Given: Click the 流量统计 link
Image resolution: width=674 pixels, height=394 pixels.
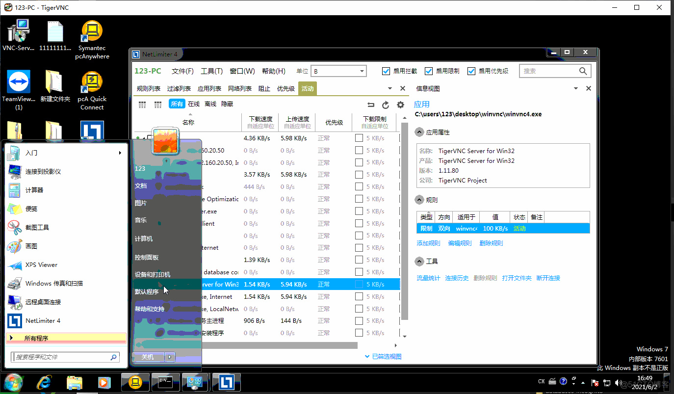Looking at the screenshot, I should [428, 278].
